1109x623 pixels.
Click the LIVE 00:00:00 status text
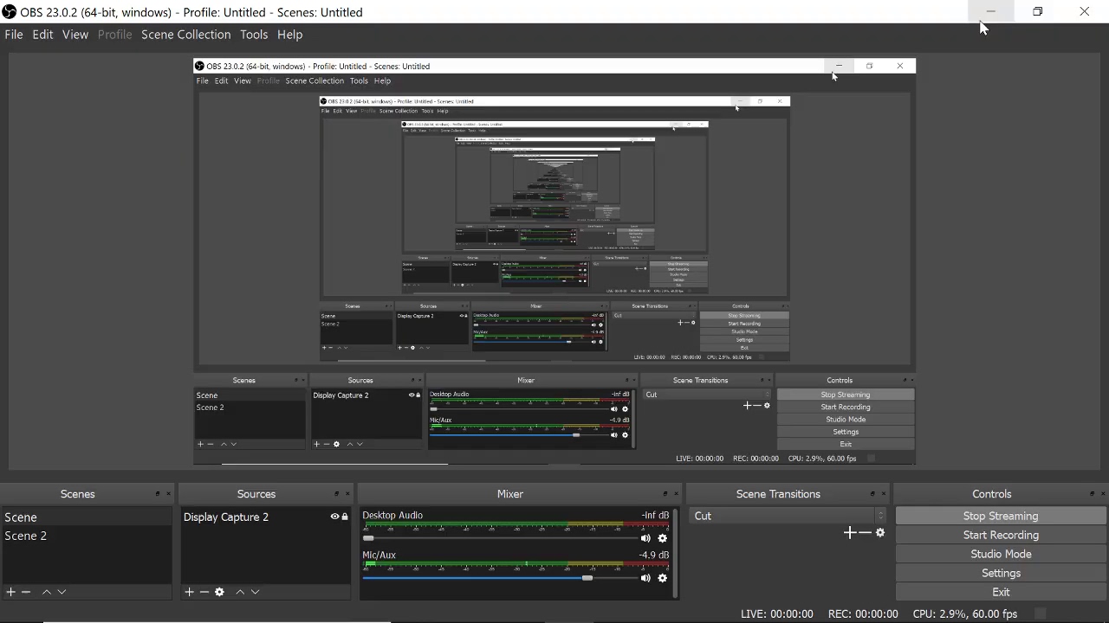(777, 613)
